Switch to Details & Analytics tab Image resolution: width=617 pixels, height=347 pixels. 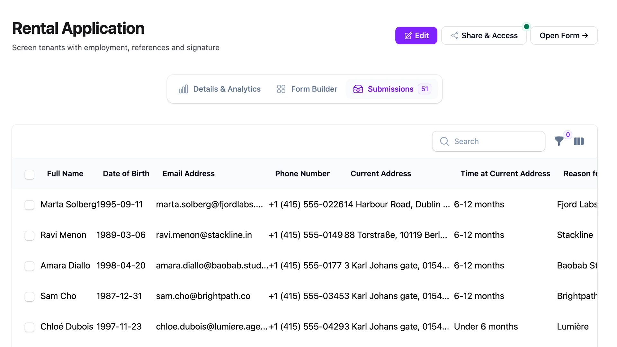pos(219,89)
